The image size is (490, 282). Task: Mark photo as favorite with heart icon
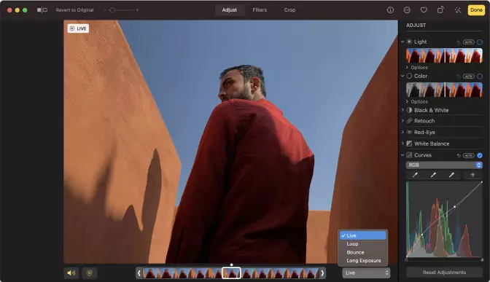(x=424, y=10)
